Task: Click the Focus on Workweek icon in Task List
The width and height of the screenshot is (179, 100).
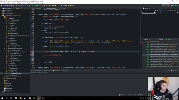Action: tap(165, 11)
